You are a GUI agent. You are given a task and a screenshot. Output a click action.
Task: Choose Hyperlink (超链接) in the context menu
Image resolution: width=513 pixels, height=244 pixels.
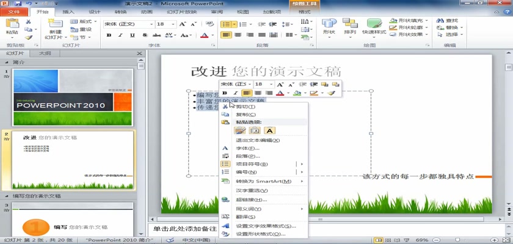tap(263, 199)
